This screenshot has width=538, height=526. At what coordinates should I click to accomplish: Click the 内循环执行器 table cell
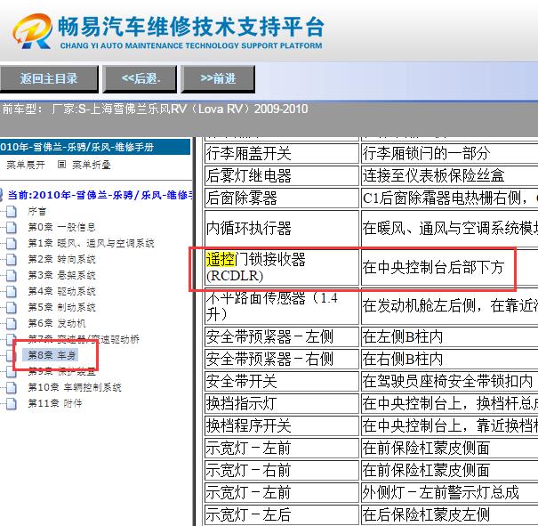point(282,229)
